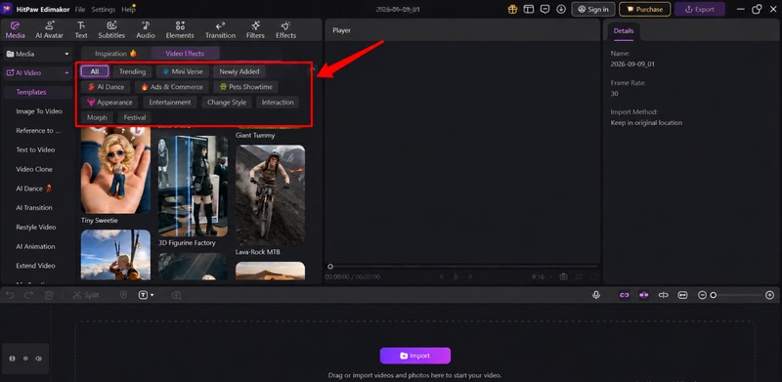This screenshot has width=782, height=382.
Task: Open the Lava-Rock MTB template thumbnail
Action: [x=271, y=195]
